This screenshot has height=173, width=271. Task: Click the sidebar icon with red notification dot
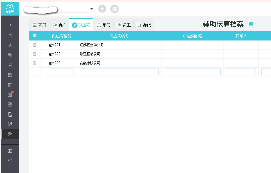[10, 95]
